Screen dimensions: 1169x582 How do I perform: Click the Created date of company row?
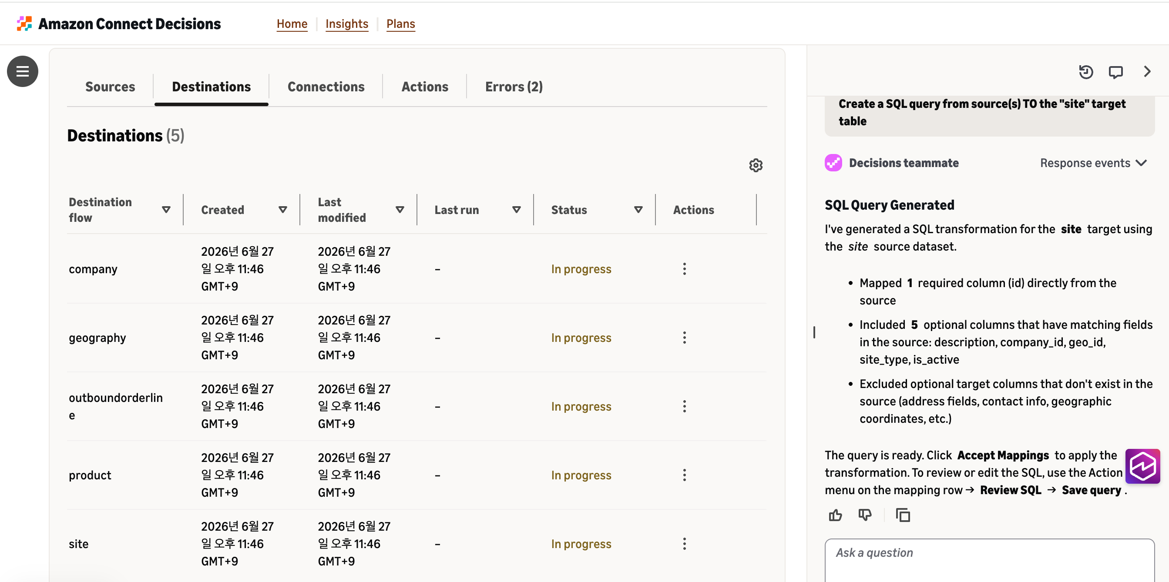click(x=237, y=269)
